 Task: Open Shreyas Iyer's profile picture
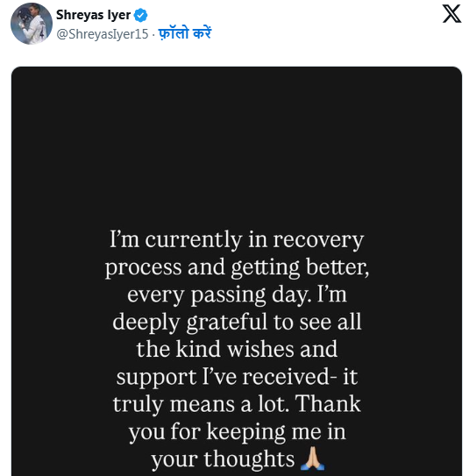(x=32, y=24)
